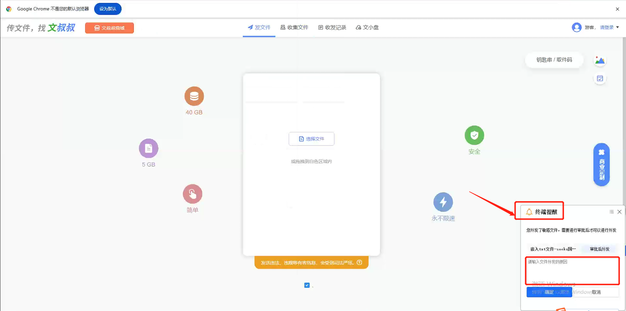
Task: Click the blue 永不限速 lightning icon
Action: tap(443, 202)
